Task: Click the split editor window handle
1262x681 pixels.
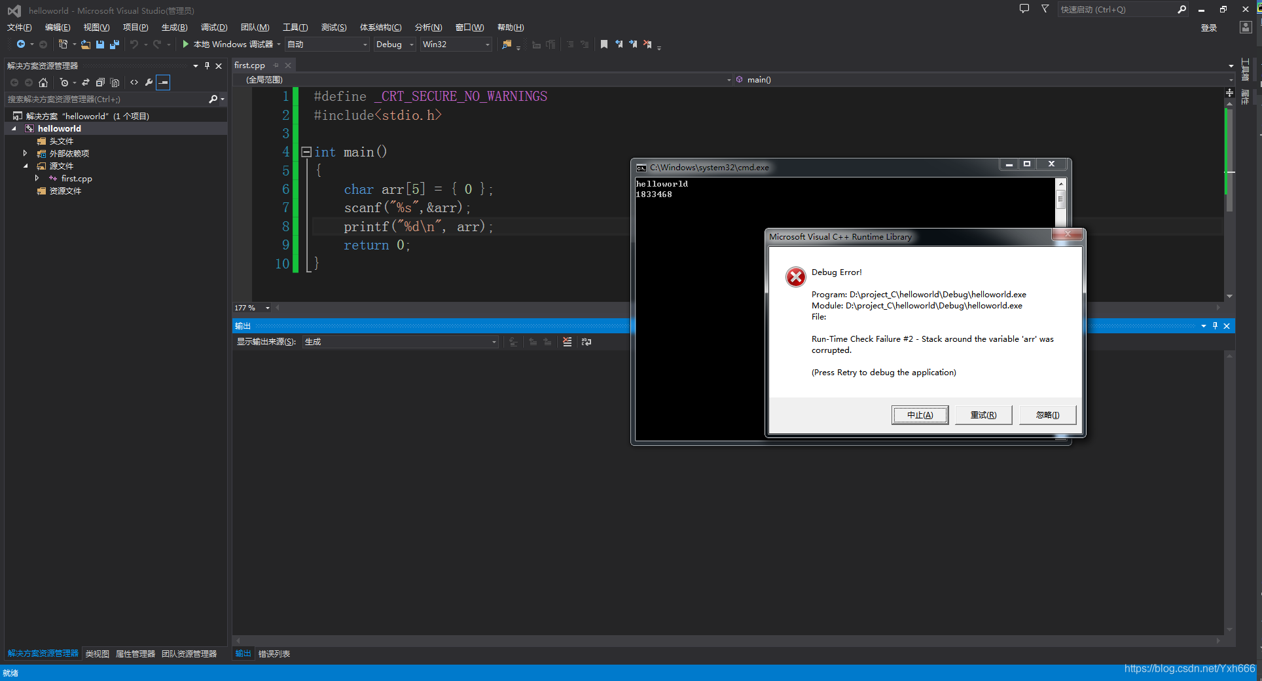Action: coord(1229,93)
